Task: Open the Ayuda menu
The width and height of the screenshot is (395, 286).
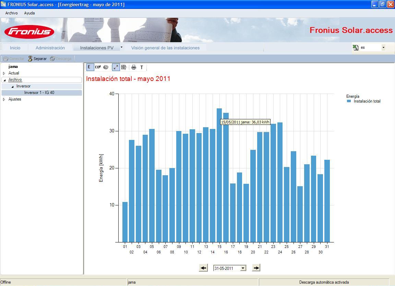Action: point(29,13)
